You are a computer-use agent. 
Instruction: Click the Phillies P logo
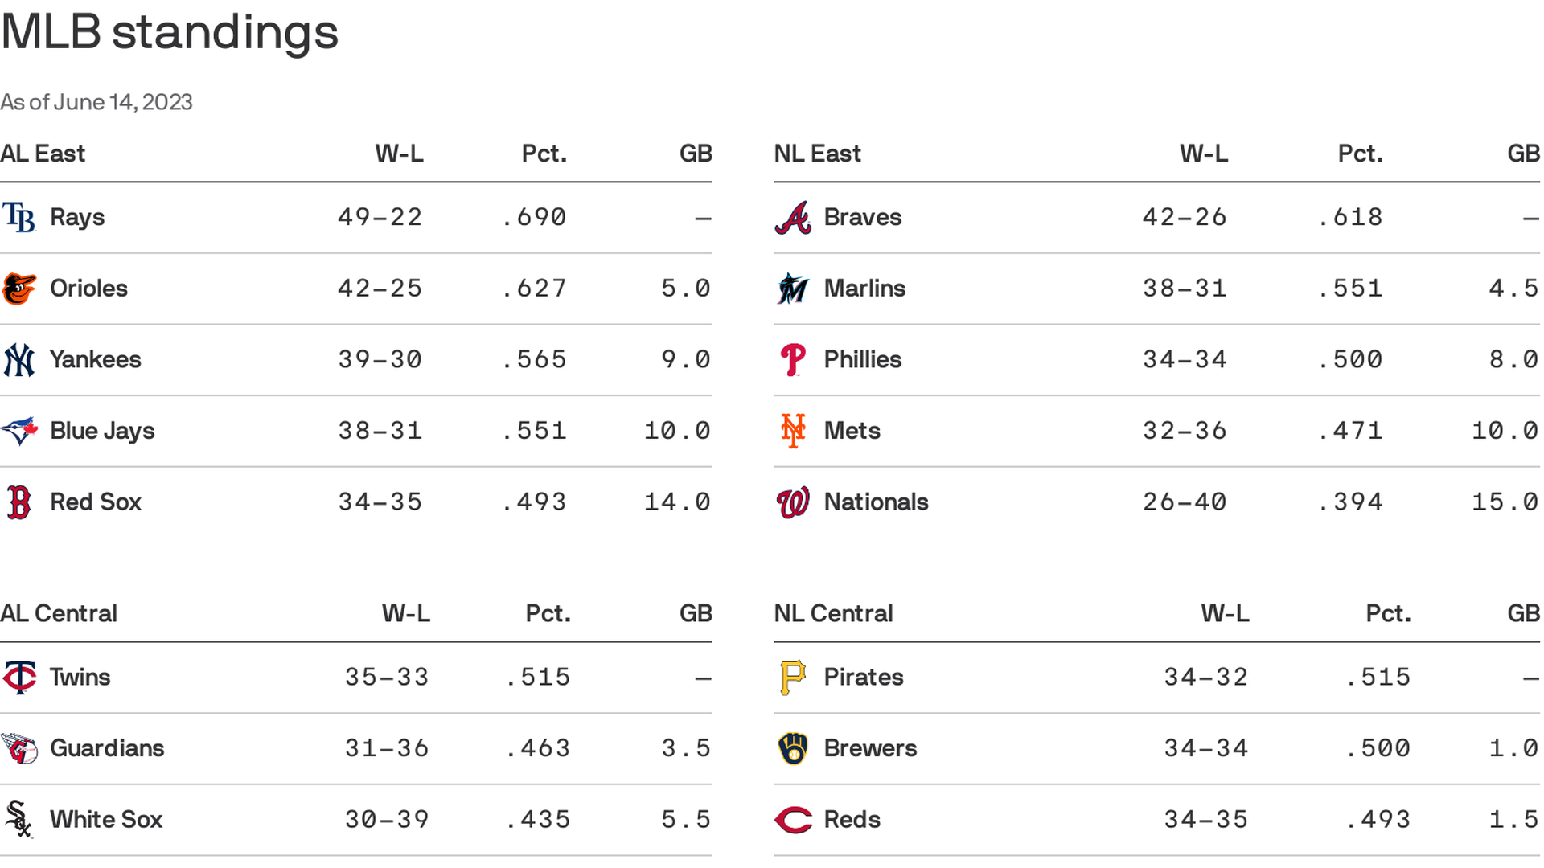tap(793, 360)
